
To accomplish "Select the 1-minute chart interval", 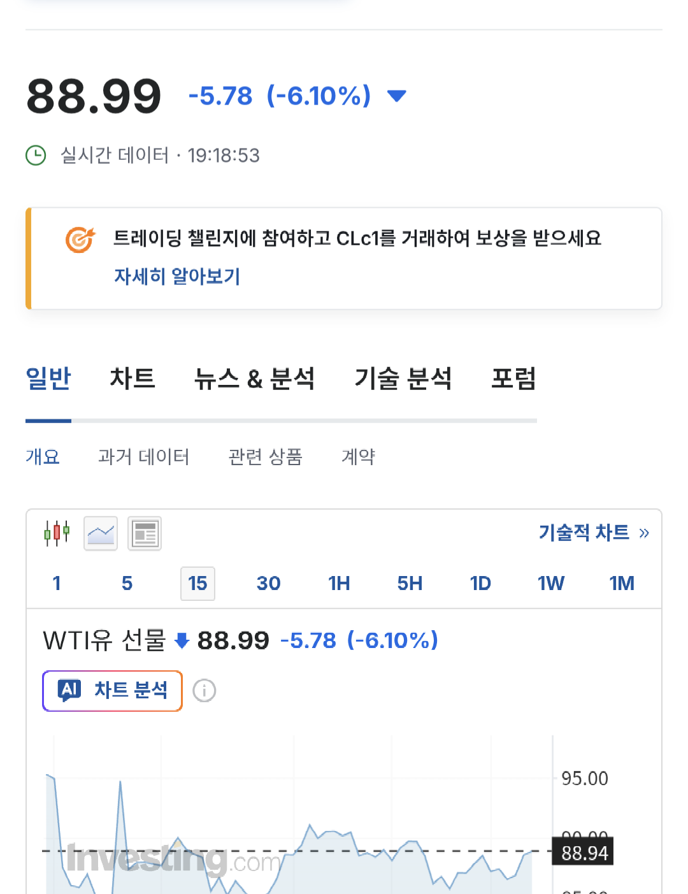I will coord(57,583).
